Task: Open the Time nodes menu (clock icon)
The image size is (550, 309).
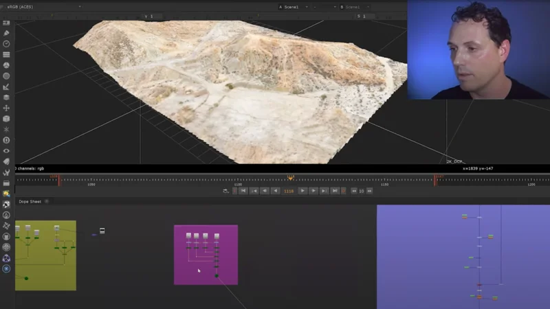Action: 6,44
